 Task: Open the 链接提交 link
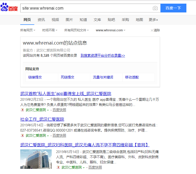click(35, 77)
